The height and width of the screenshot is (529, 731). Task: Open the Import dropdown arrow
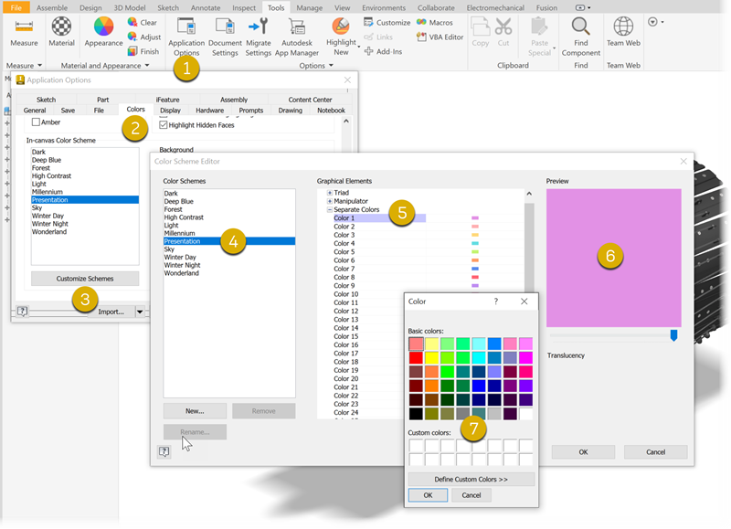click(x=140, y=312)
